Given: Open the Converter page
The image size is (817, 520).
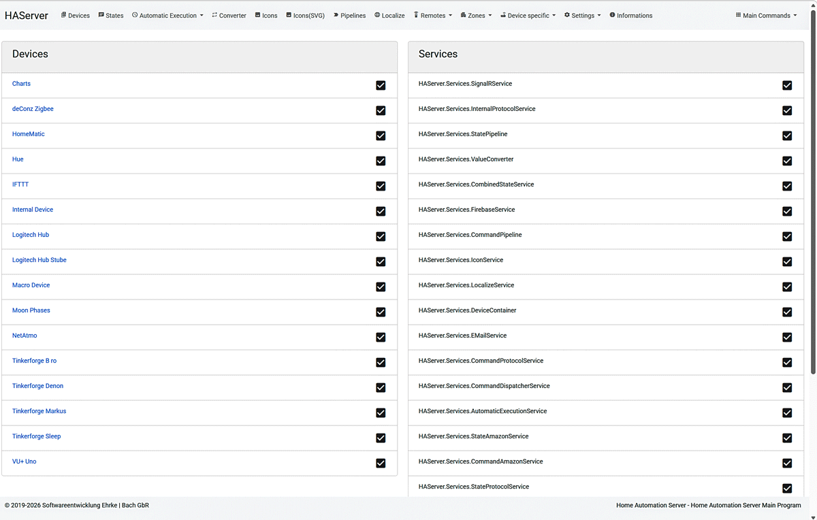Looking at the screenshot, I should [229, 15].
